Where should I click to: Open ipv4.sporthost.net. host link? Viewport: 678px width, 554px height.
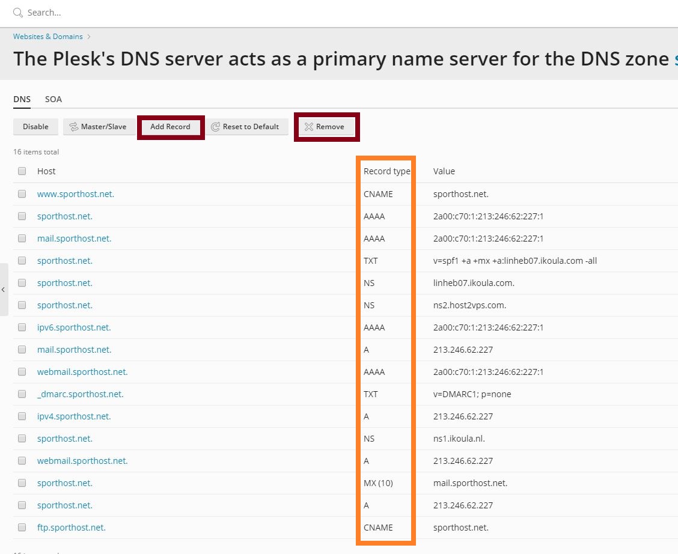pyautogui.click(x=74, y=416)
